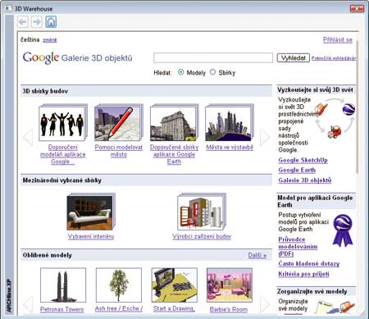Show previous favorite models arrow
The image size is (369, 319).
tap(28, 303)
